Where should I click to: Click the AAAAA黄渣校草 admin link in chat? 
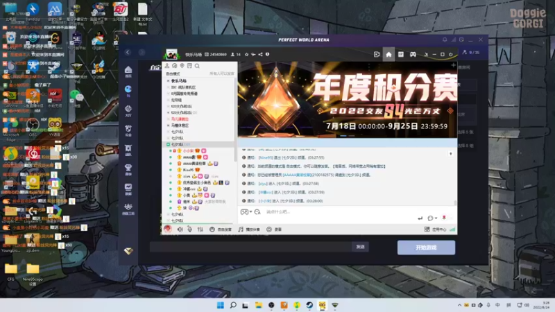tap(298, 175)
